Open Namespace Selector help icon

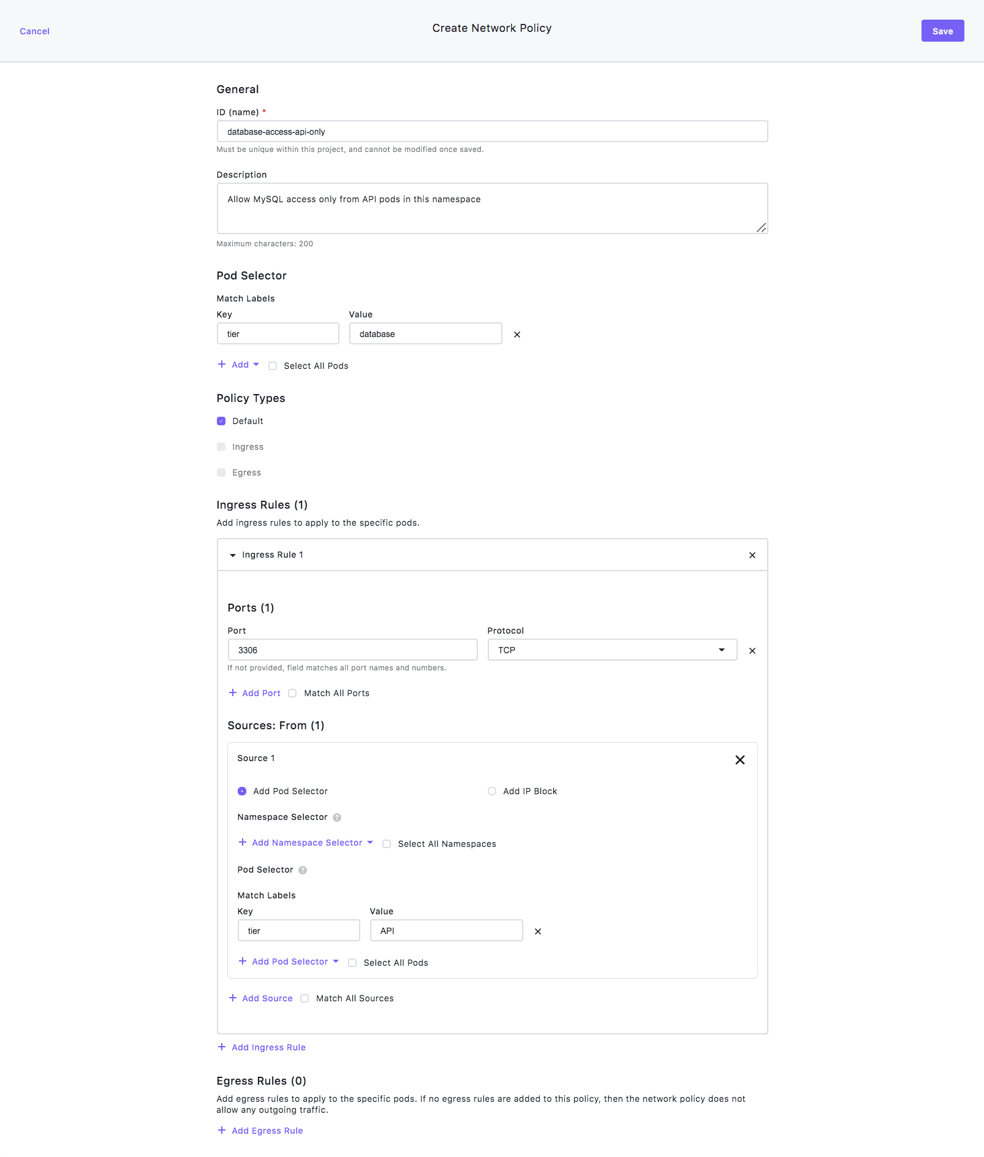(337, 817)
